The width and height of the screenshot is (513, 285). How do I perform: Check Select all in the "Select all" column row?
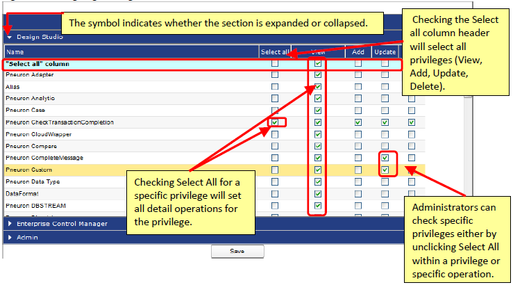275,63
